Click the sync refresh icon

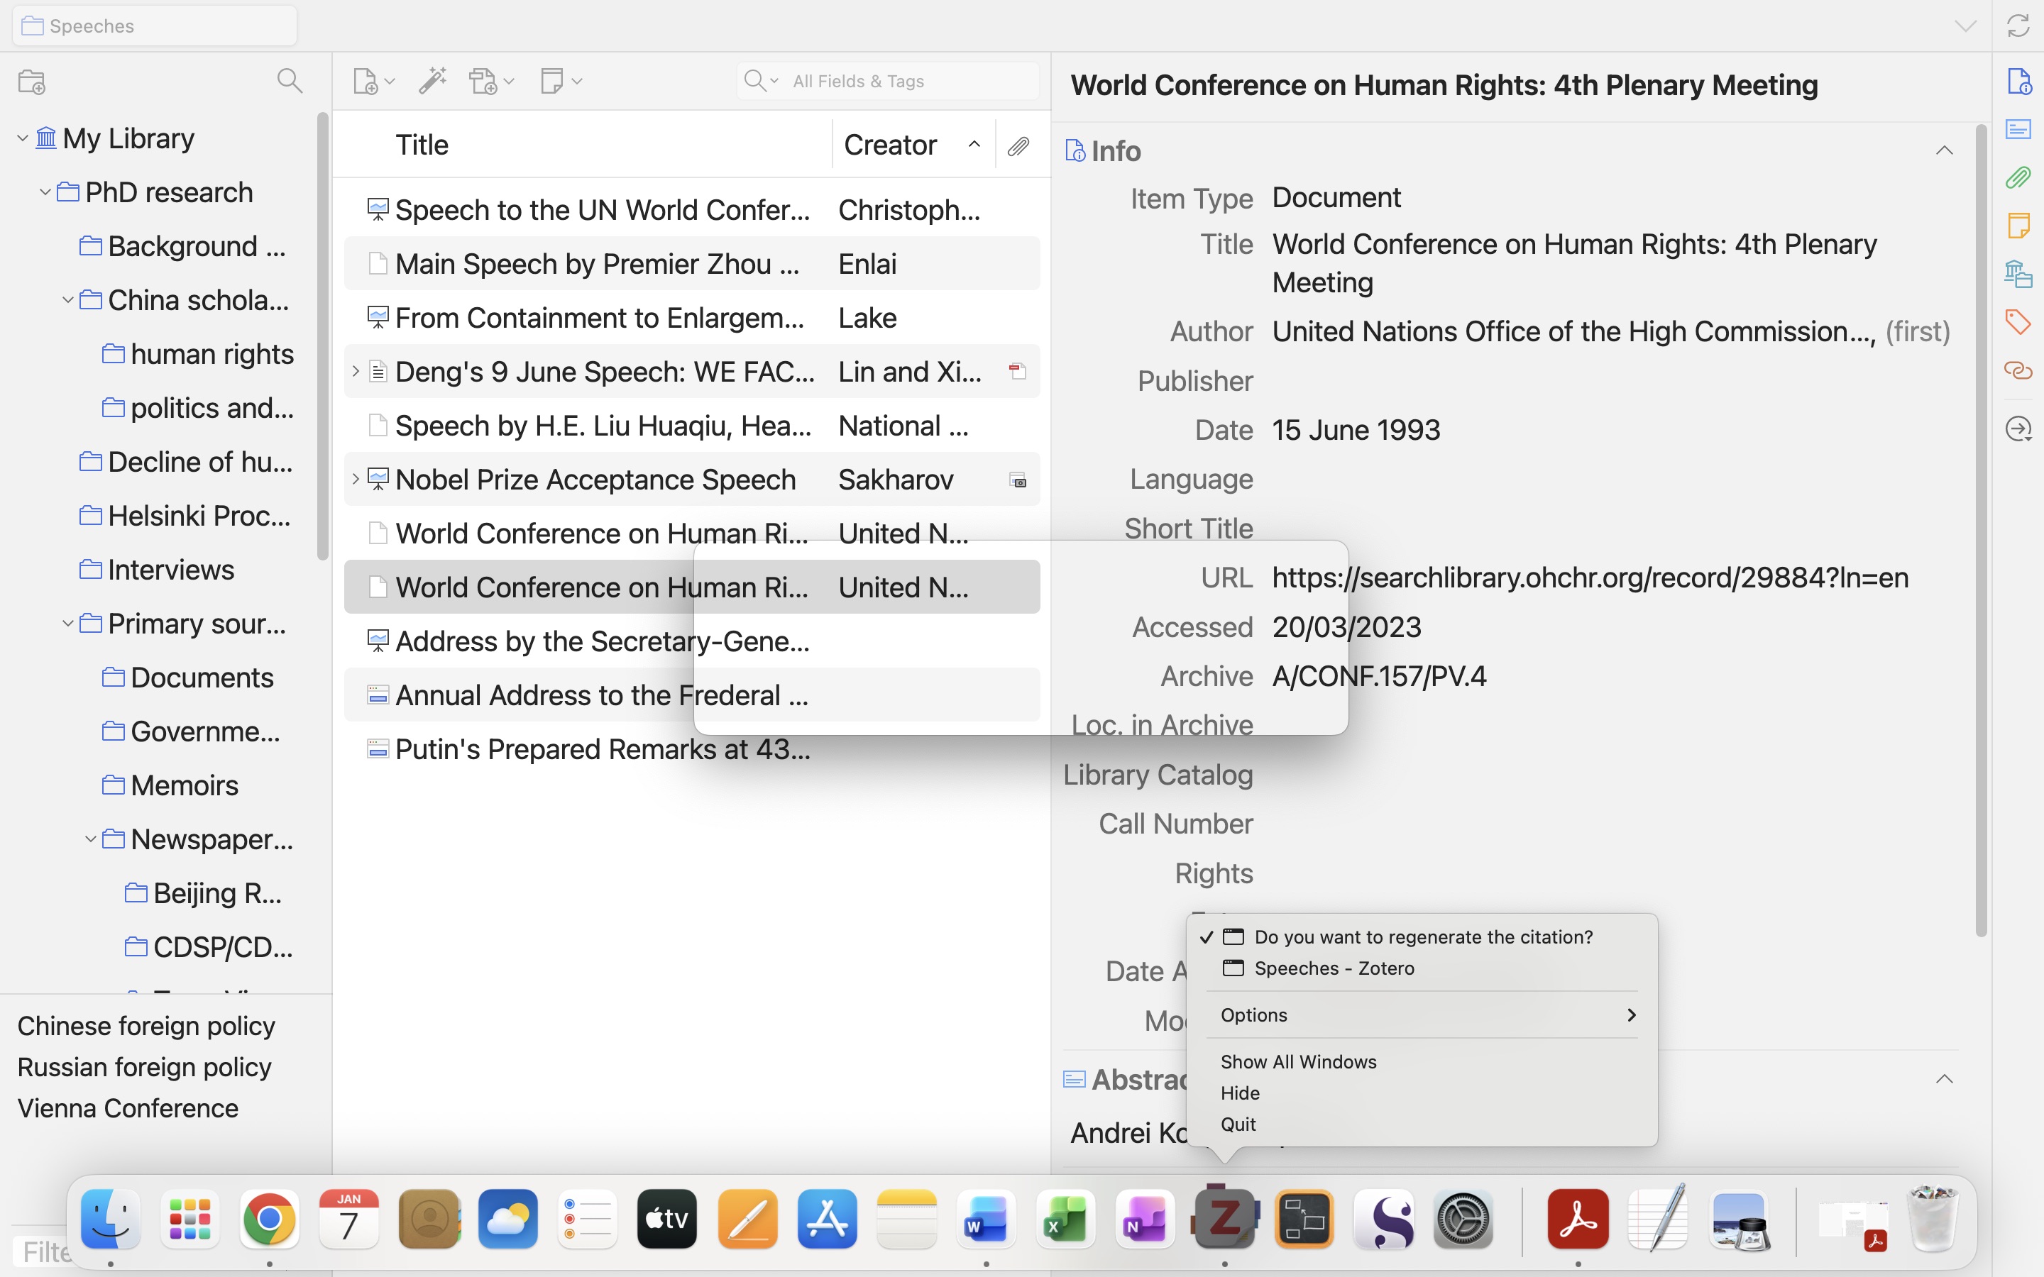point(2018,26)
